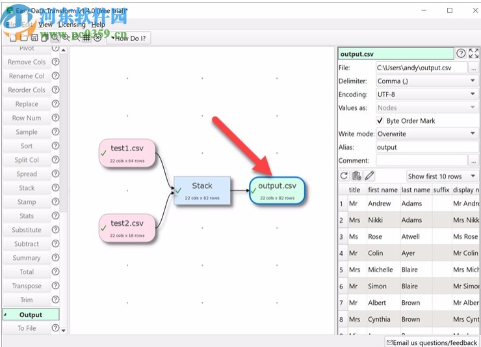481x347 pixels.
Task: Open help for Split Col transform
Action: (55, 160)
